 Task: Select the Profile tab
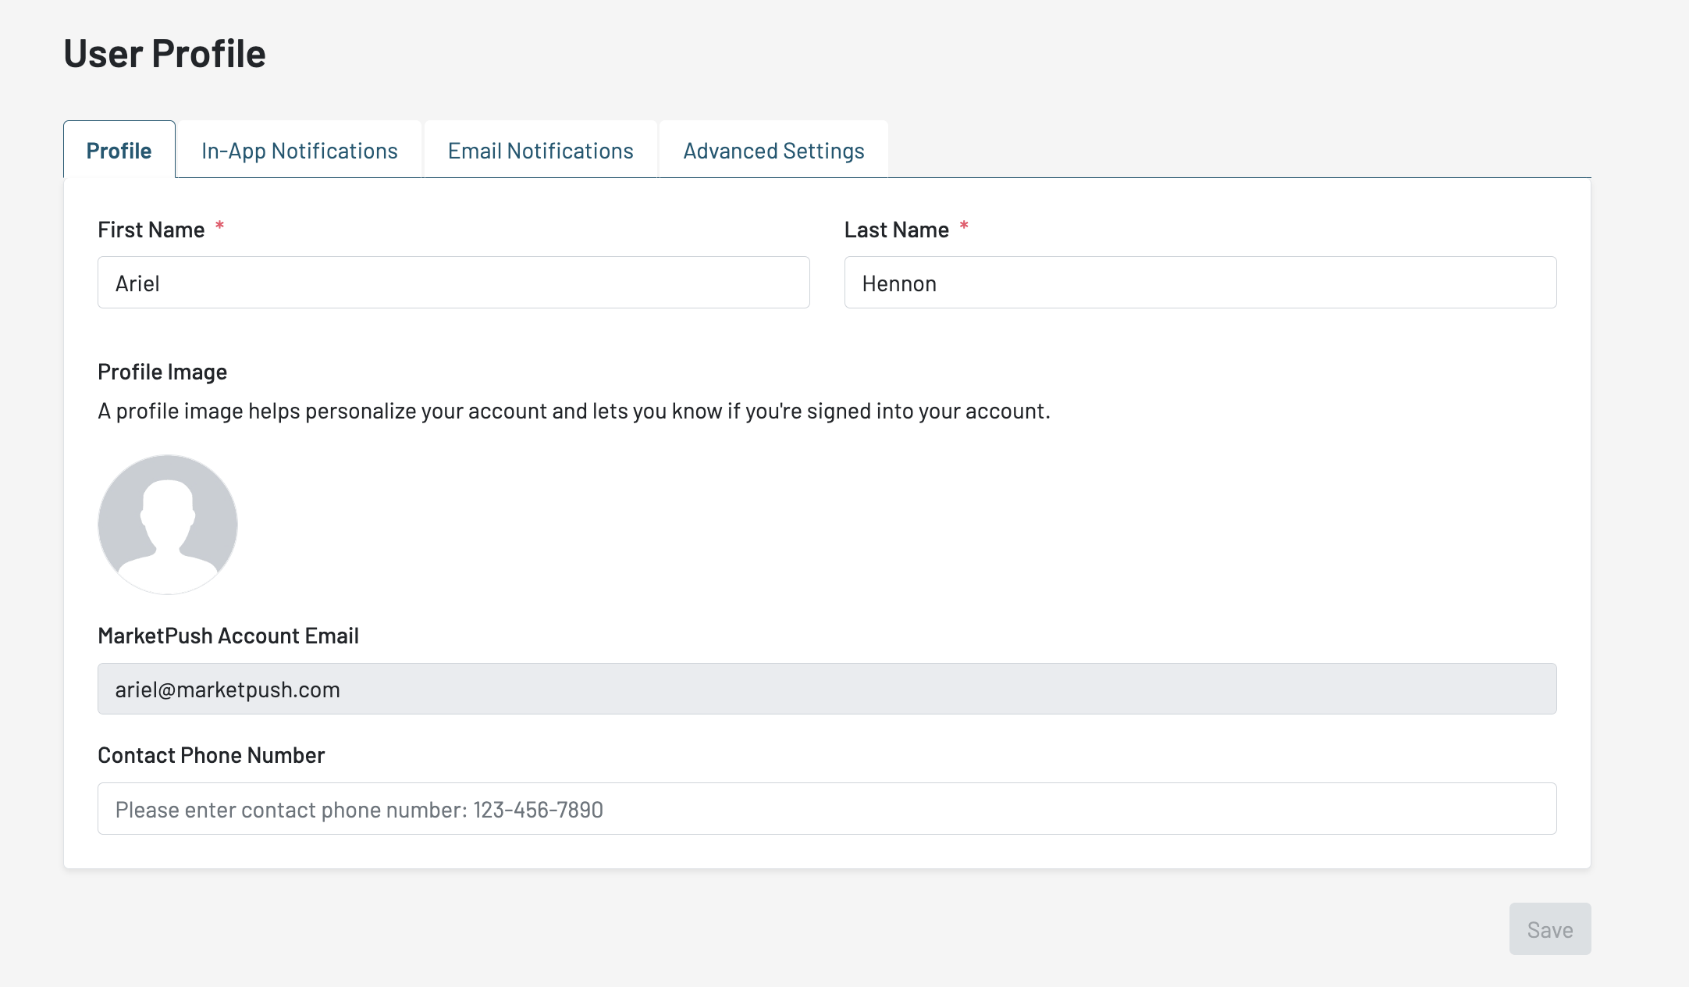click(x=119, y=150)
